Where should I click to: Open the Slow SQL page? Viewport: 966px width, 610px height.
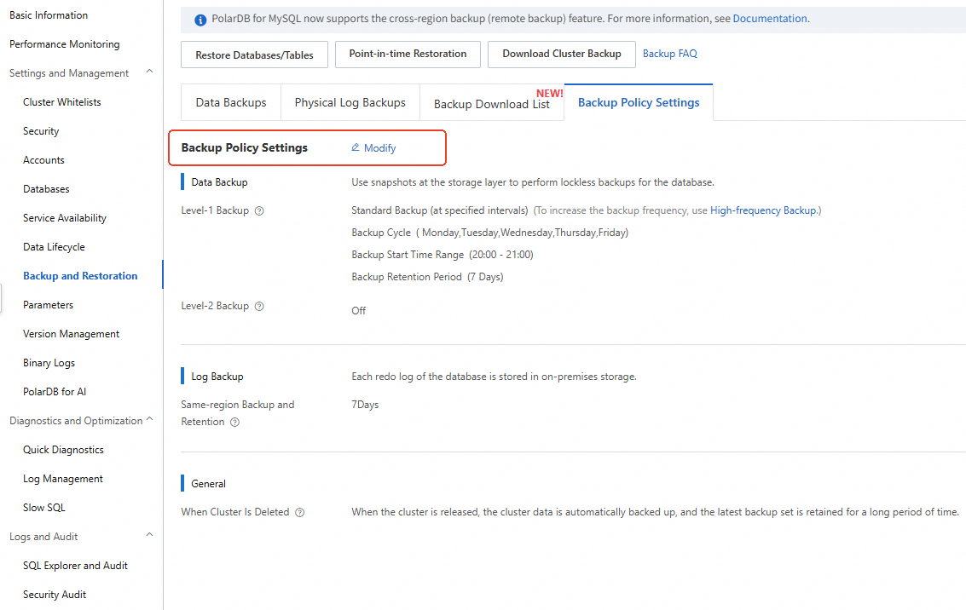coord(43,507)
